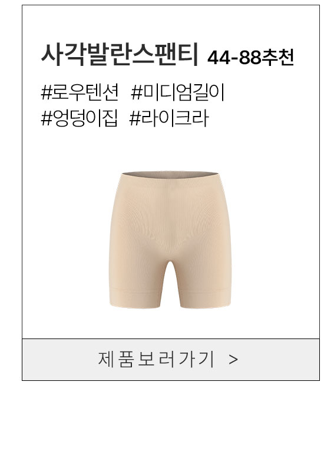The height and width of the screenshot is (458, 324).
Task: Select the #미디엄길이 hashtag
Action: [x=178, y=92]
